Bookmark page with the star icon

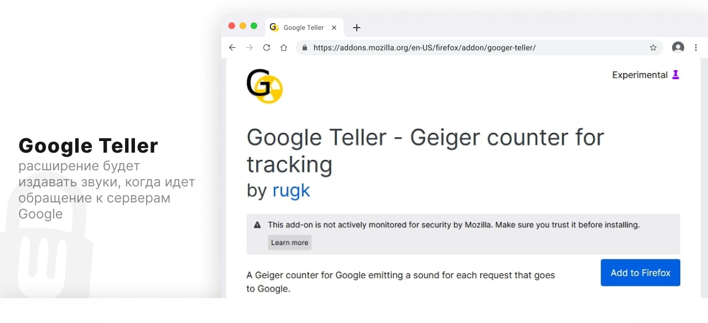pos(653,48)
